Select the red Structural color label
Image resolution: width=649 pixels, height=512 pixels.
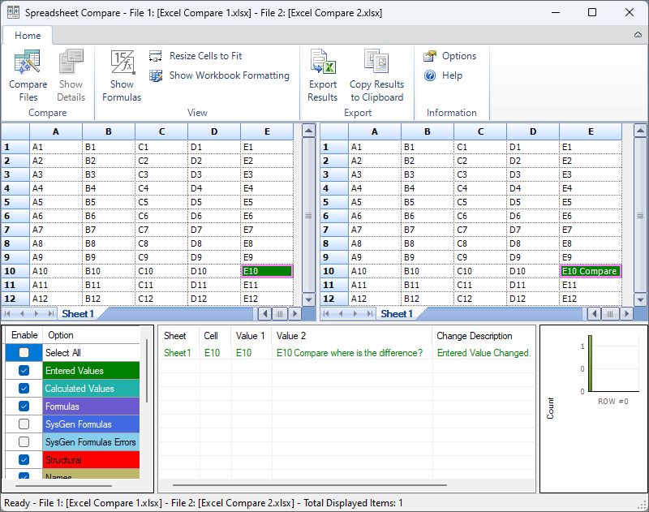(91, 460)
